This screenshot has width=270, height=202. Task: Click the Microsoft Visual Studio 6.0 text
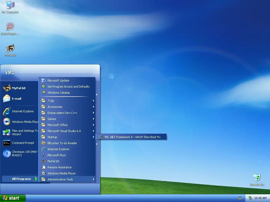coord(64,131)
